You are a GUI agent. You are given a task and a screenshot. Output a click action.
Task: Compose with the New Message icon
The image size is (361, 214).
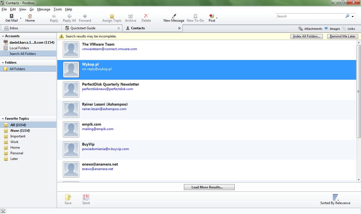[174, 16]
